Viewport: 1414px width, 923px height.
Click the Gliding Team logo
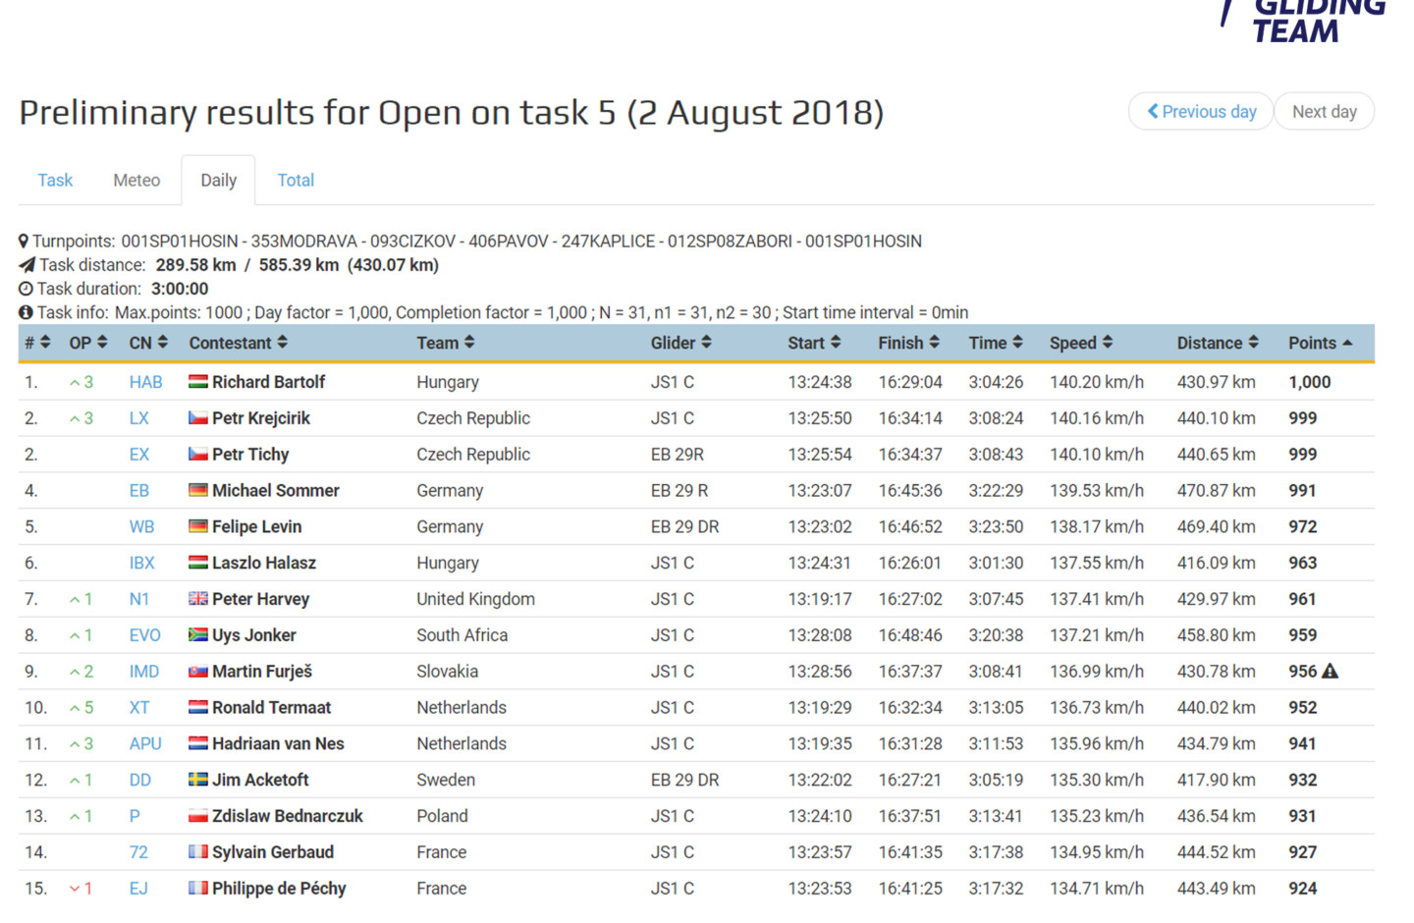[1306, 22]
